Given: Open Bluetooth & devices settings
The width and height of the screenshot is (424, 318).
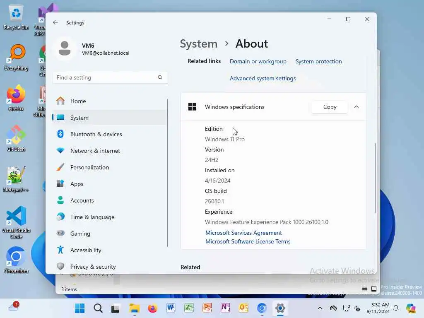Looking at the screenshot, I should pos(109,134).
